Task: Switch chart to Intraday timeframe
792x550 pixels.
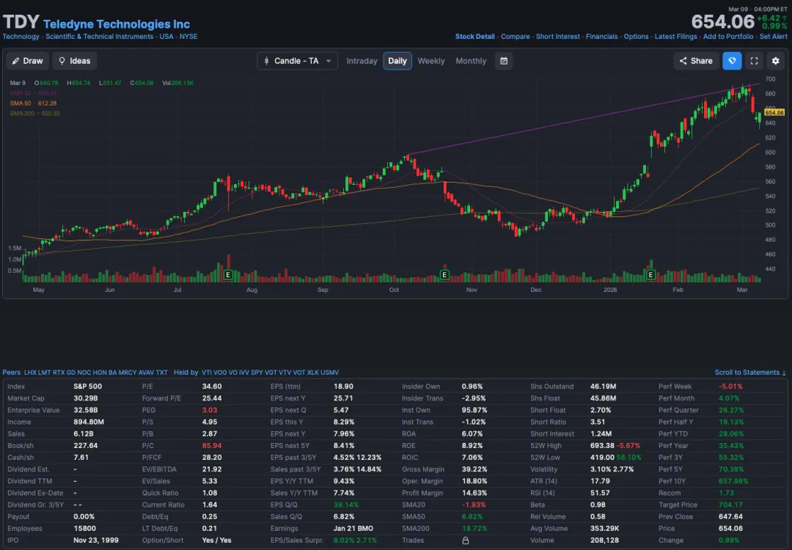Action: coord(362,61)
